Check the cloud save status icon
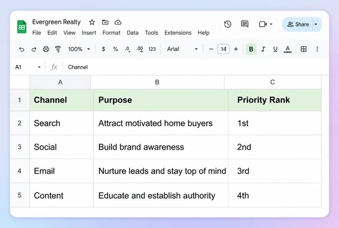The height and width of the screenshot is (228, 339). coord(118,22)
